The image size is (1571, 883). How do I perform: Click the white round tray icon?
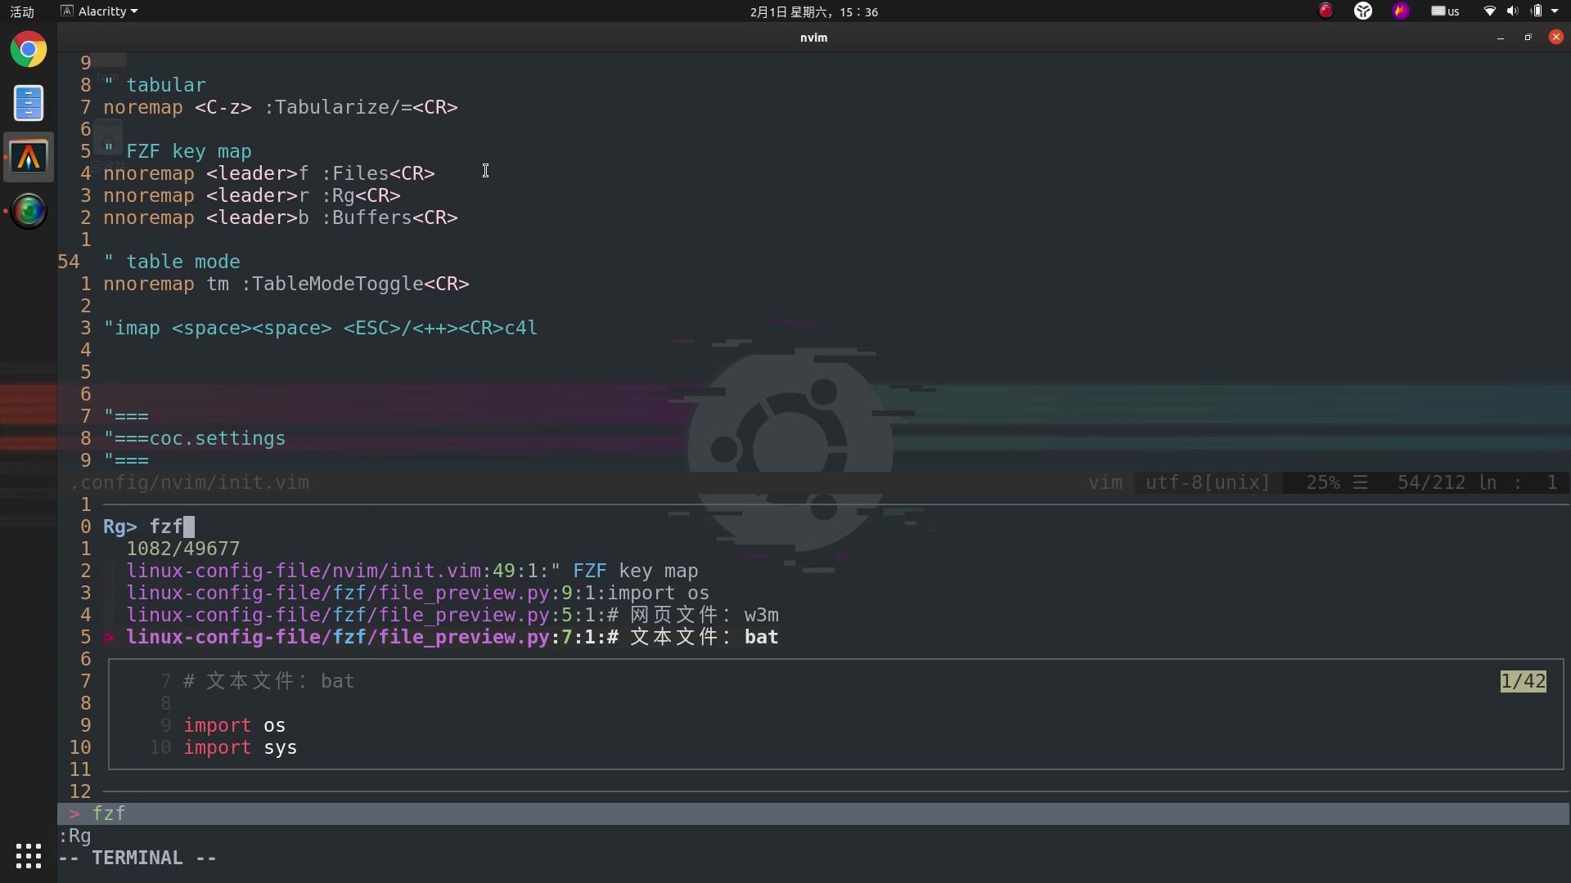click(1363, 11)
